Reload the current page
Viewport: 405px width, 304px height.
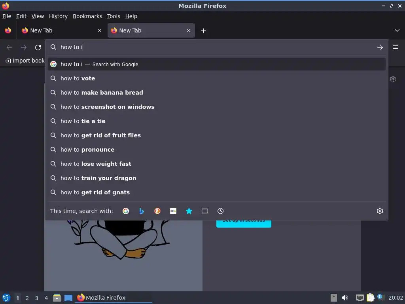pos(38,47)
